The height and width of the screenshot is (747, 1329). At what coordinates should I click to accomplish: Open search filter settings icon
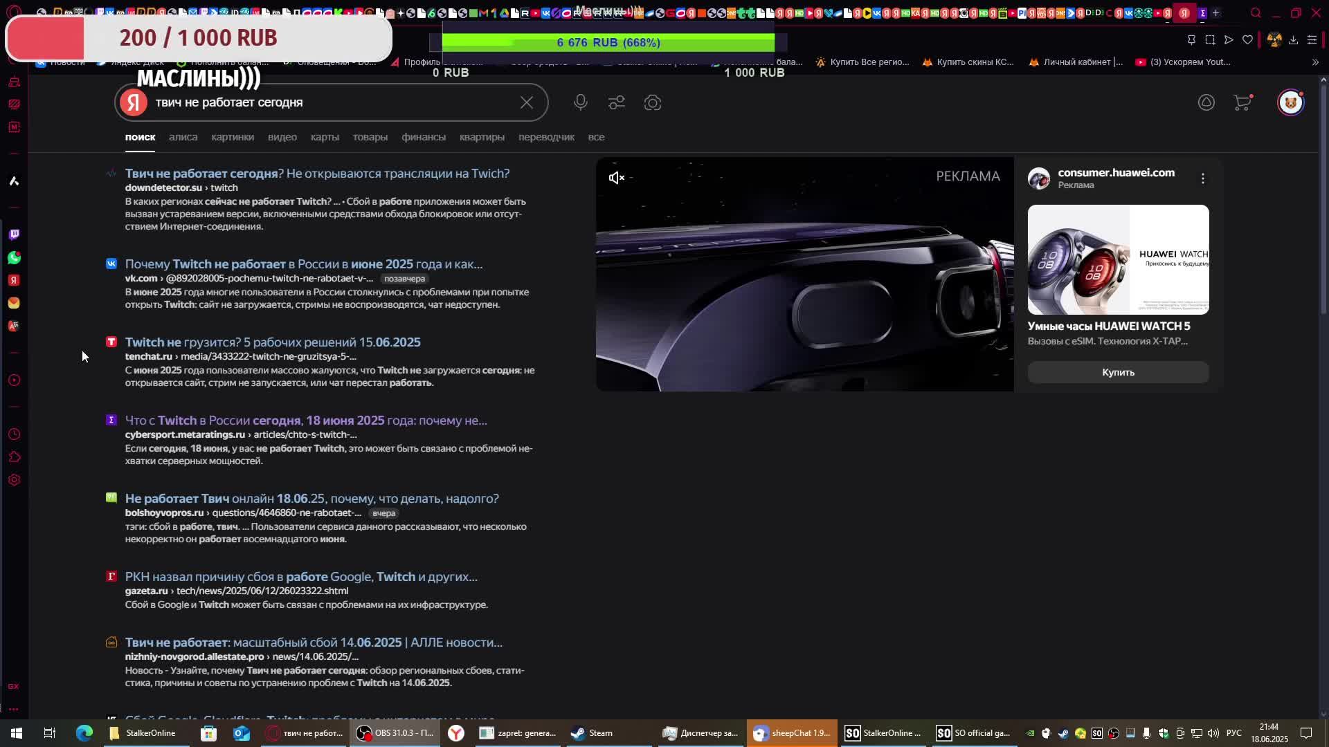[617, 102]
